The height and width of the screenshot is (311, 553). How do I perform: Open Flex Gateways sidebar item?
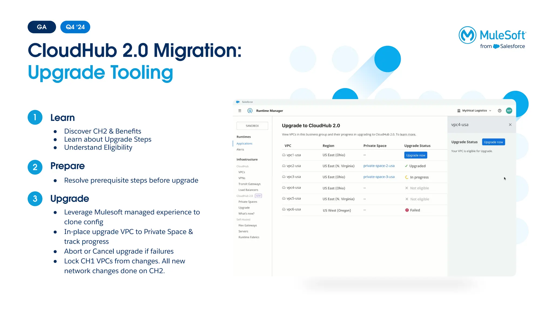(x=248, y=225)
